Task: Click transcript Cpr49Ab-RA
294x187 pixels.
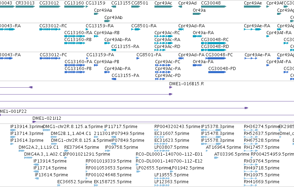Action: (107, 43)
